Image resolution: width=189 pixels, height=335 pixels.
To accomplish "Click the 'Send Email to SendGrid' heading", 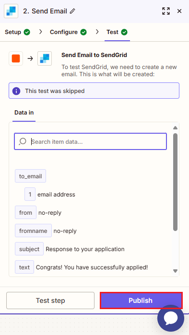I will (x=94, y=55).
